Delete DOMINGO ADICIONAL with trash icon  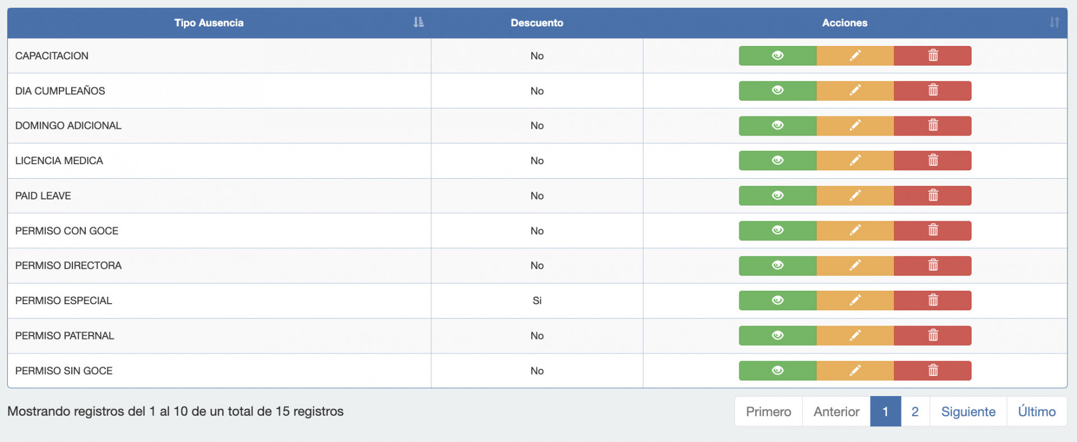(933, 125)
